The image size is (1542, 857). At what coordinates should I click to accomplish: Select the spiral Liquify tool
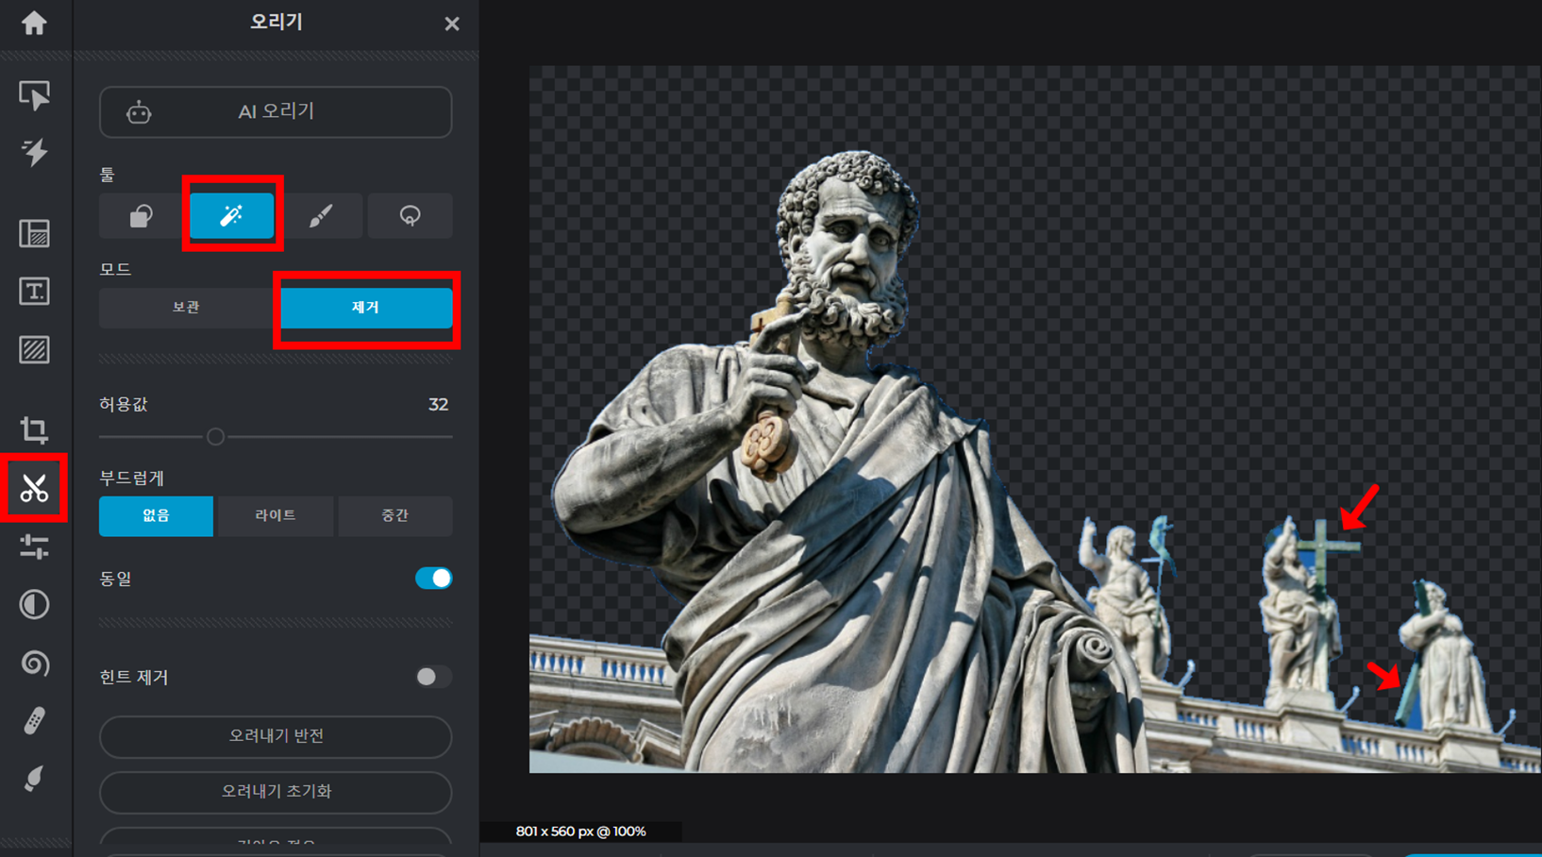(x=34, y=663)
